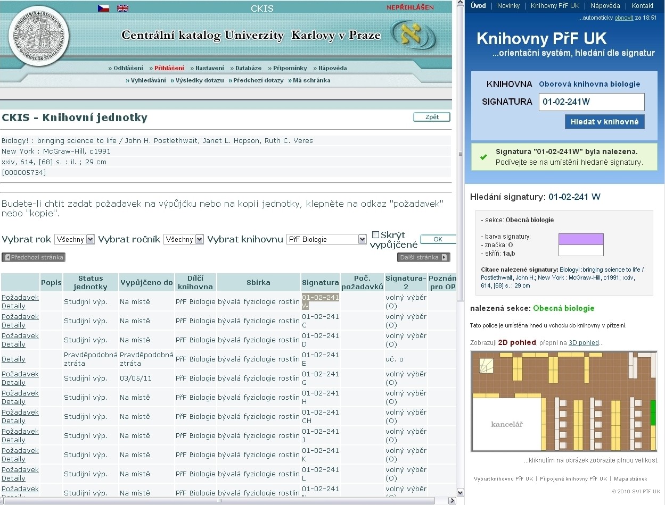Click the 'NEPŘIHLÁŠEN' status text

tap(410, 7)
